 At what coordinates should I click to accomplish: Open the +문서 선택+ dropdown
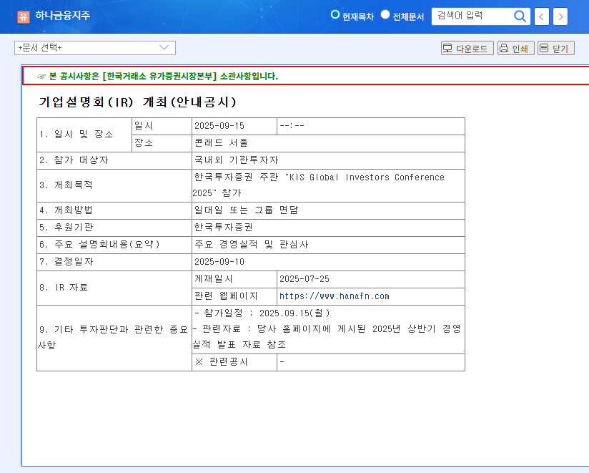pos(93,48)
